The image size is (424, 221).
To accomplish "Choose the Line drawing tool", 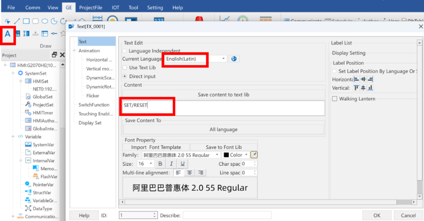I will tap(17, 21).
